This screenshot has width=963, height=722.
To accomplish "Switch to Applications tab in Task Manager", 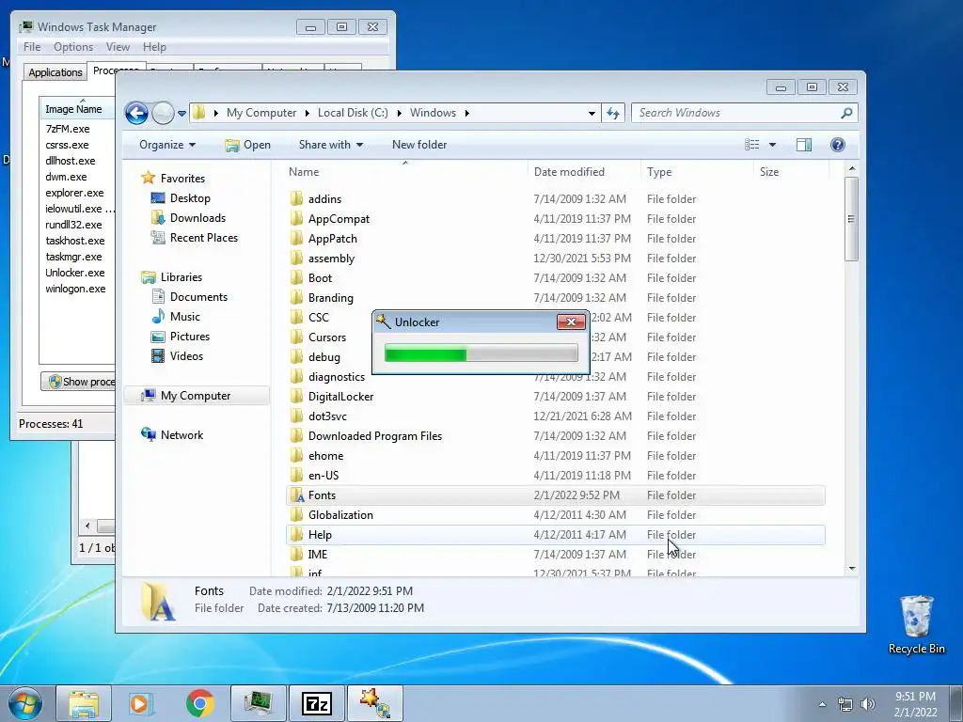I will 55,72.
